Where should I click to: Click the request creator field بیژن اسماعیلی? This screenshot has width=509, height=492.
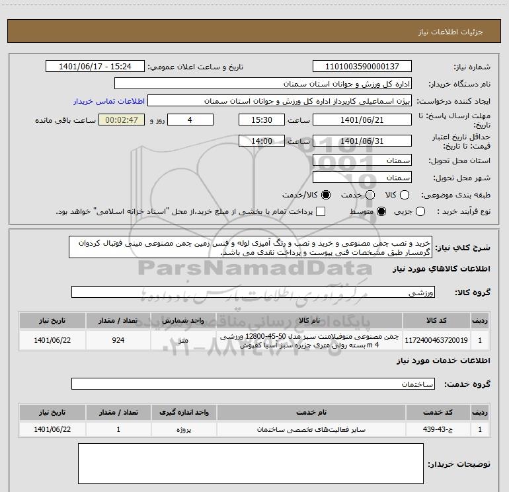pos(280,101)
